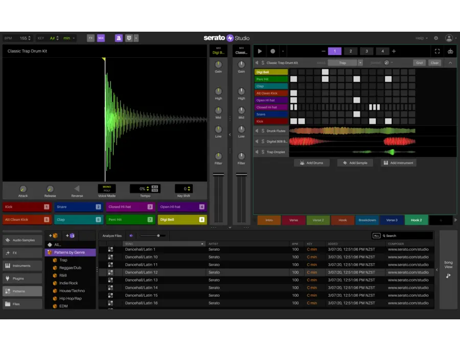Click the search field in library
The image size is (460, 351).
[x=407, y=236]
